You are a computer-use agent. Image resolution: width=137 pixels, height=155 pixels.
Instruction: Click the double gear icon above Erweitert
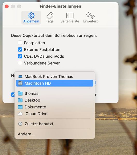tap(90, 15)
